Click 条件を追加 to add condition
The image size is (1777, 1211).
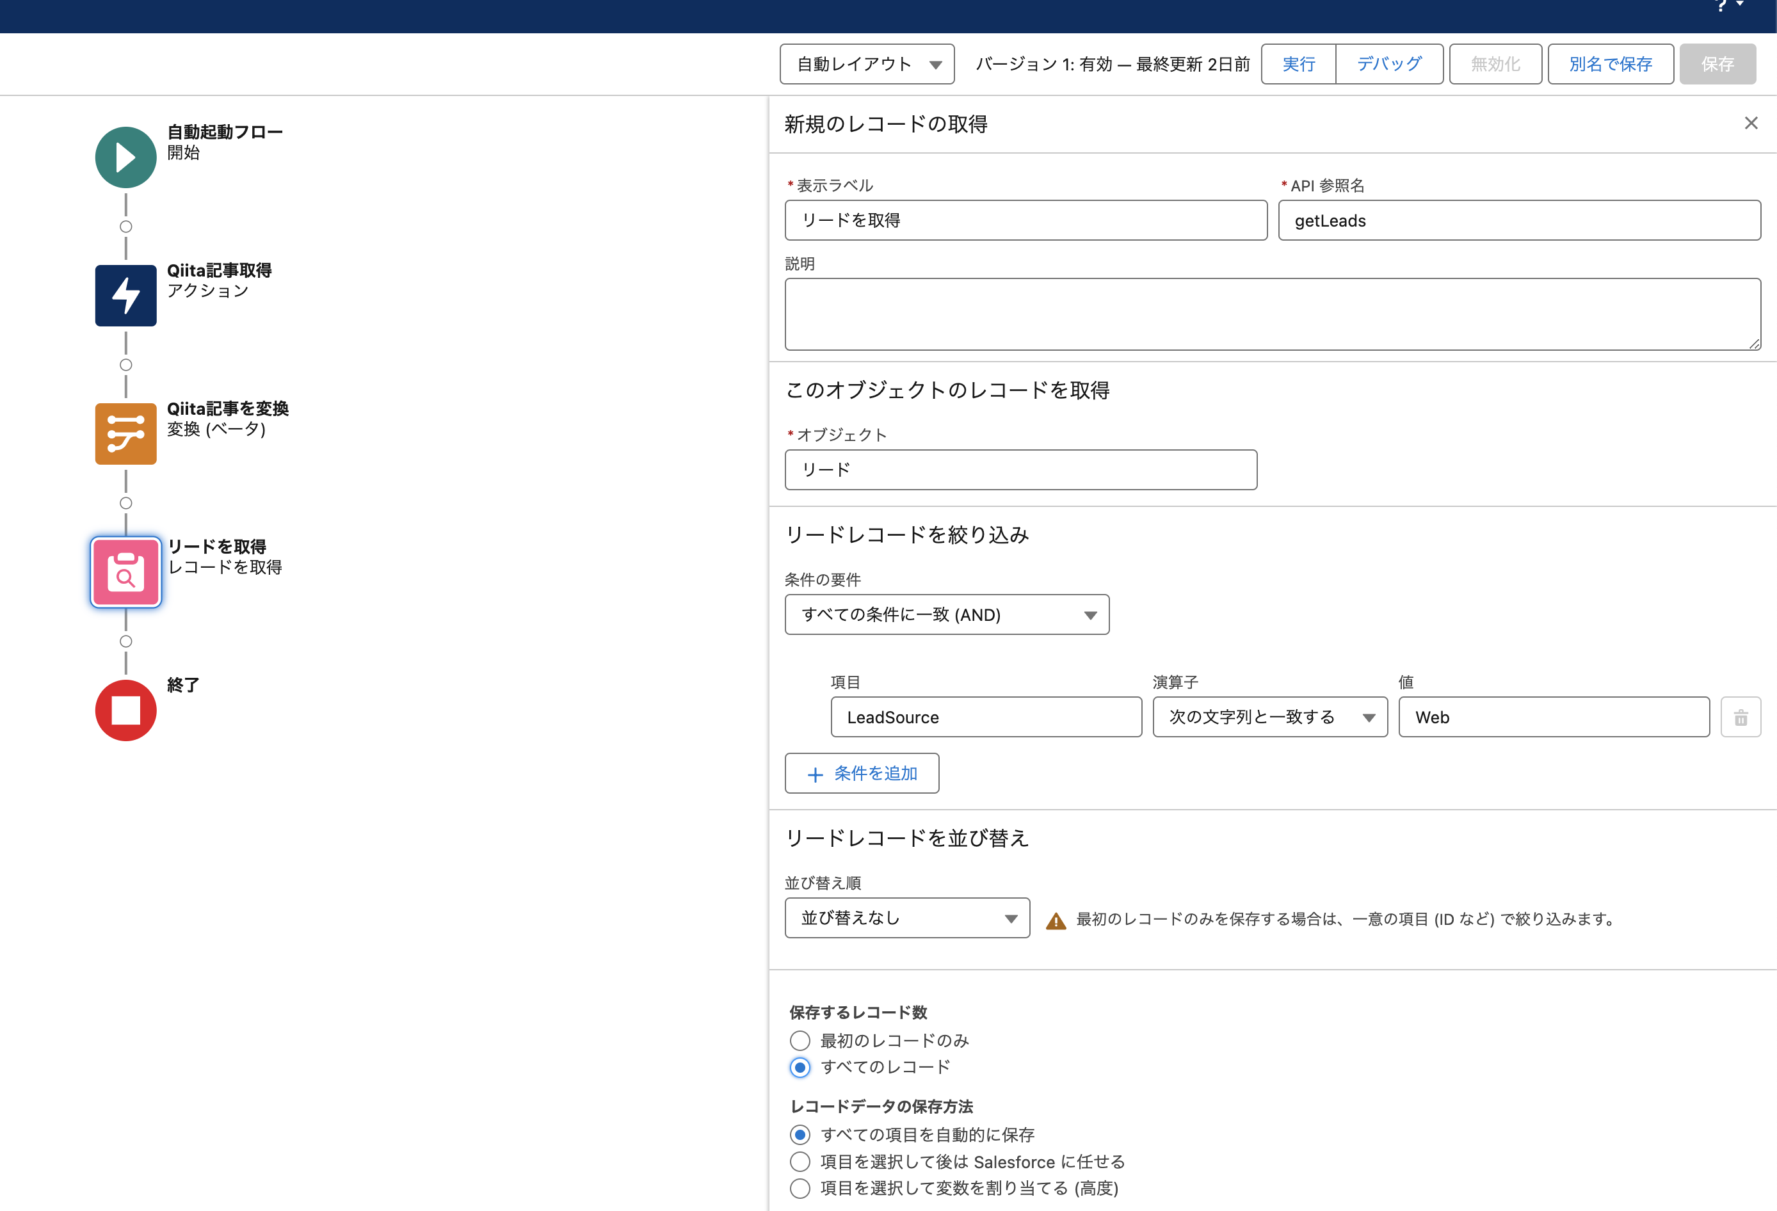tap(862, 773)
